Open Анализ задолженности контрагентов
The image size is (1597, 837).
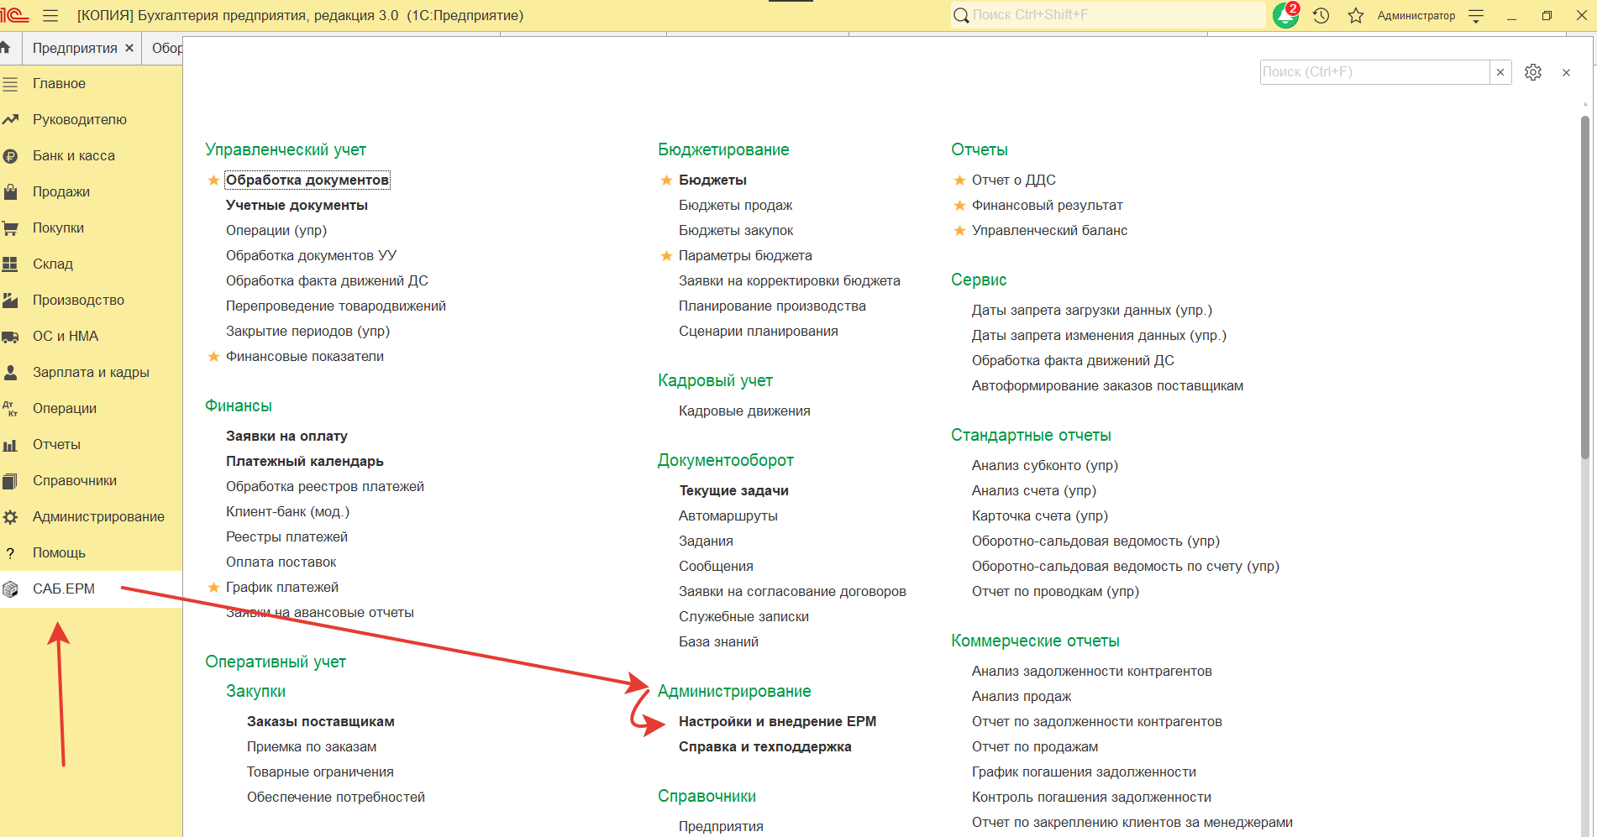(1091, 672)
